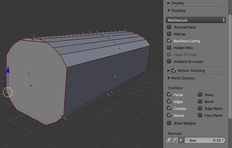
Task: Click the light gray front cap face
Action: (37, 83)
